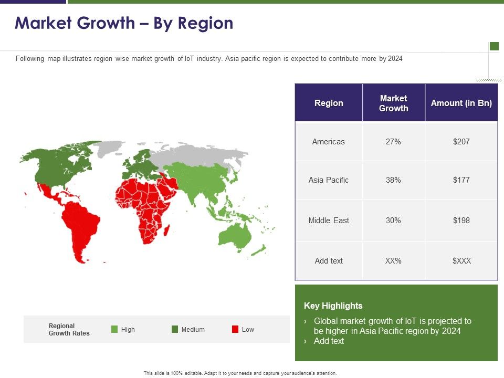Click the gray Greenland map region

click(109, 148)
